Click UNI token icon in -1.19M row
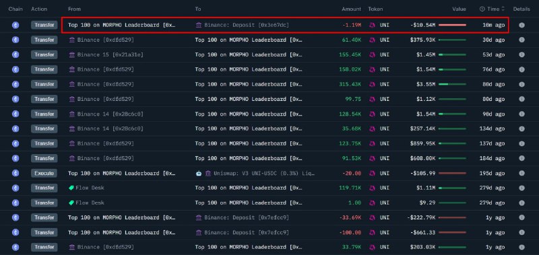The height and width of the screenshot is (255, 539). 372,25
